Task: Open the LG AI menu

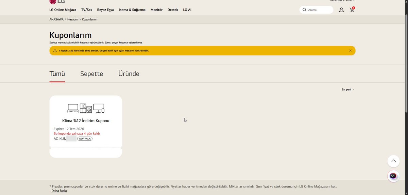Action: point(187,10)
